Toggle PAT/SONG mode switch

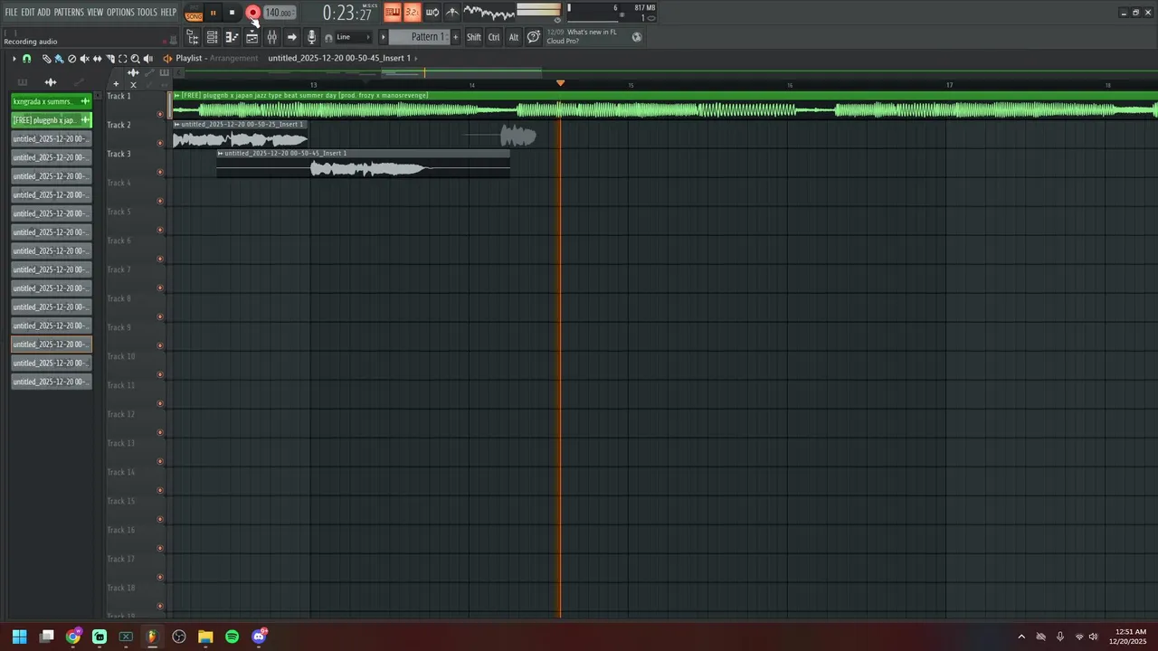(x=194, y=13)
